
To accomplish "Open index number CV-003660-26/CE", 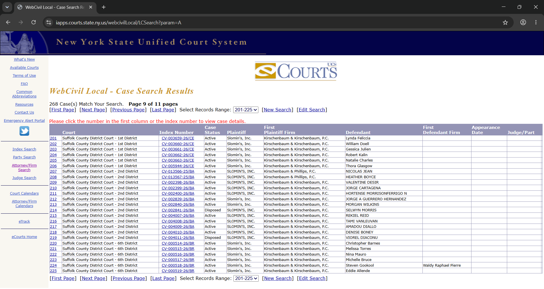I will (x=178, y=144).
